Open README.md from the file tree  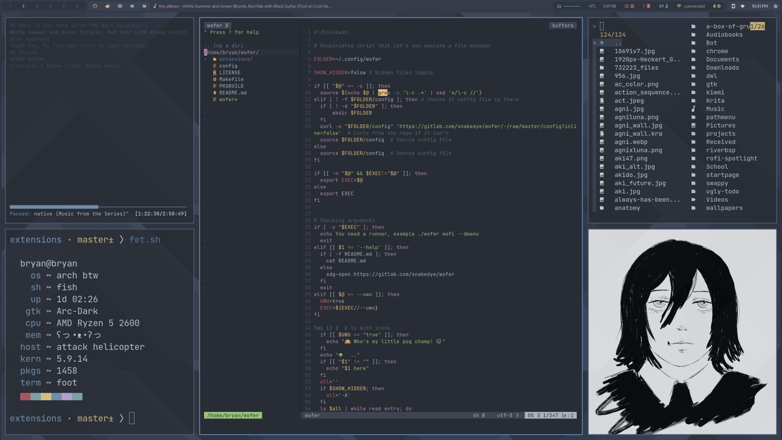(x=233, y=93)
